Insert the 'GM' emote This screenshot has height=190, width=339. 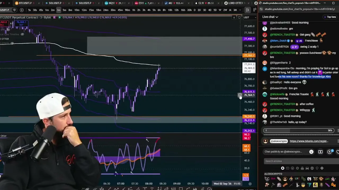pyautogui.click(x=333, y=185)
